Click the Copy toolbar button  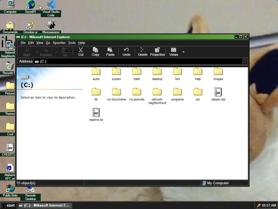click(x=95, y=52)
